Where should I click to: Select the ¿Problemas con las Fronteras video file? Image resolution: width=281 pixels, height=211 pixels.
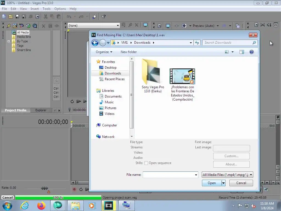point(182,85)
